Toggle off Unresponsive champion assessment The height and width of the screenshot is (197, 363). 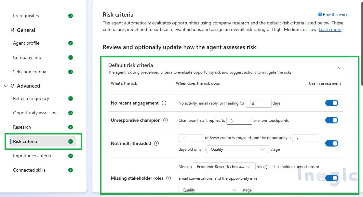pos(332,120)
